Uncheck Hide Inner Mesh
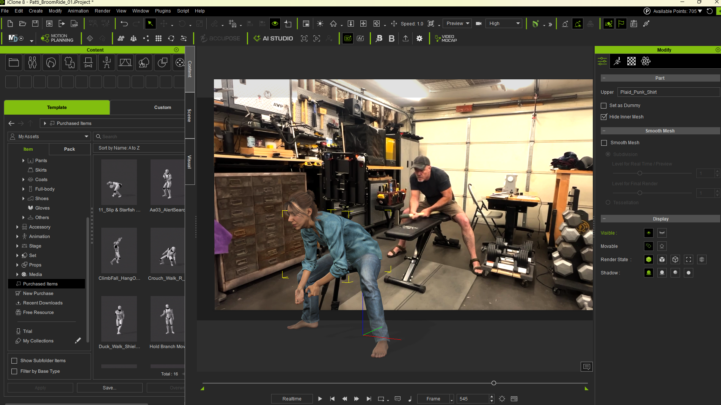 click(x=604, y=117)
